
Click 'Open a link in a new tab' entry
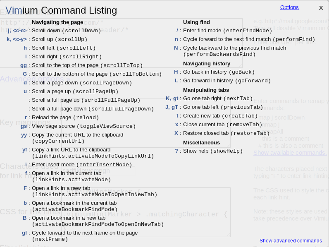pos(95,191)
